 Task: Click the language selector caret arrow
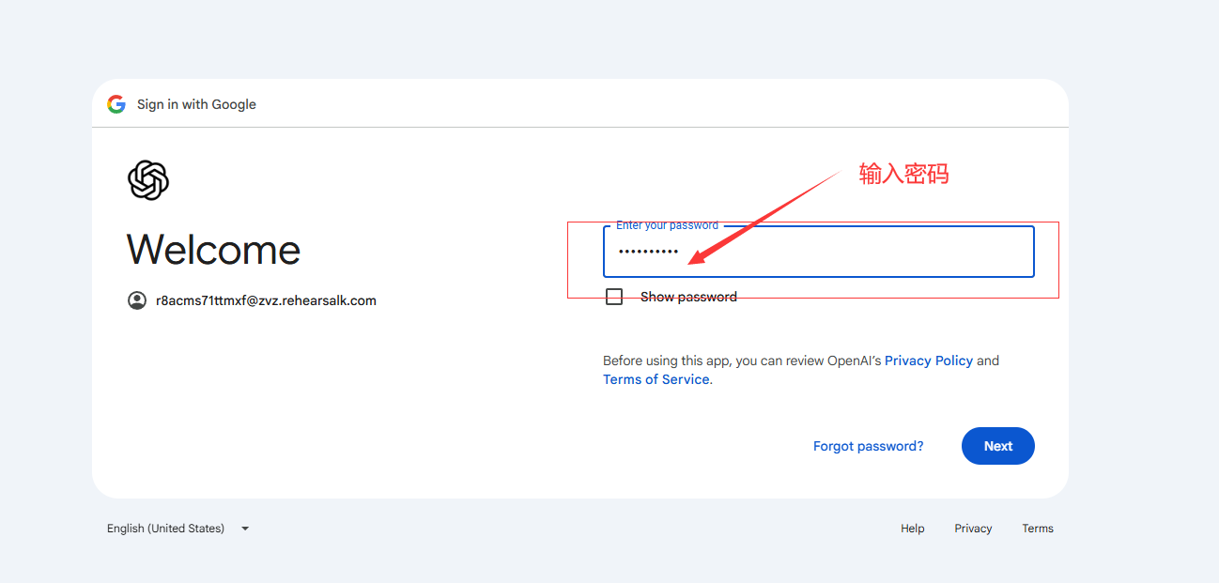coord(245,529)
